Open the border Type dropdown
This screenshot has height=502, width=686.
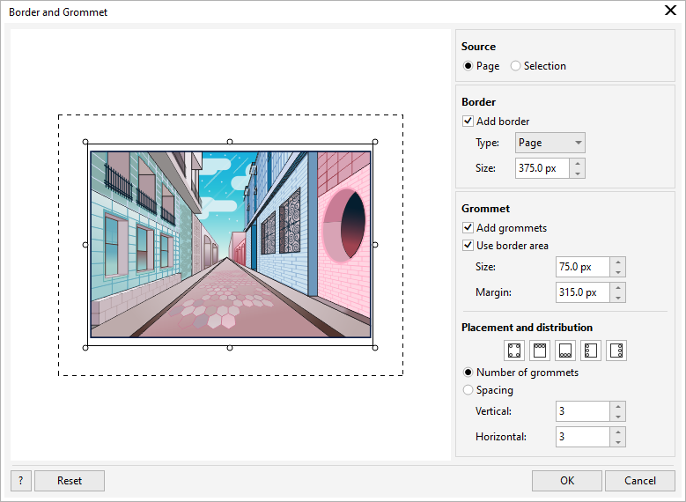[550, 143]
